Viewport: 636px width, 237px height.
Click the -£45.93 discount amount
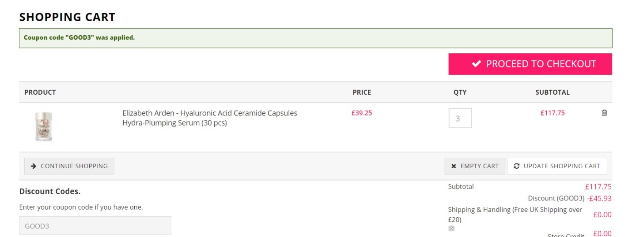coord(599,198)
